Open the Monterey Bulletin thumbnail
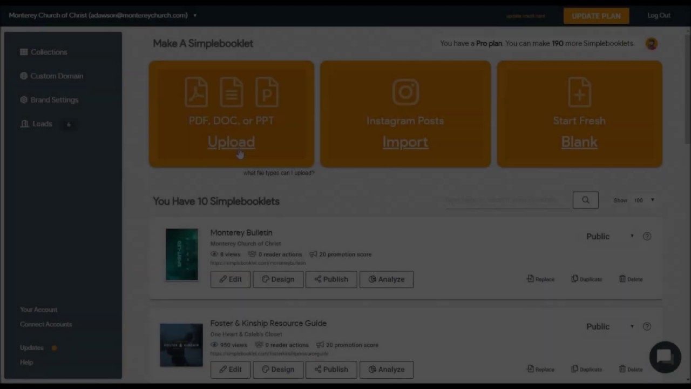This screenshot has width=691, height=389. (x=182, y=254)
